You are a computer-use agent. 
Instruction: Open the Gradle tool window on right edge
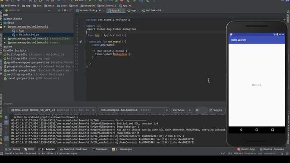pyautogui.click(x=288, y=16)
